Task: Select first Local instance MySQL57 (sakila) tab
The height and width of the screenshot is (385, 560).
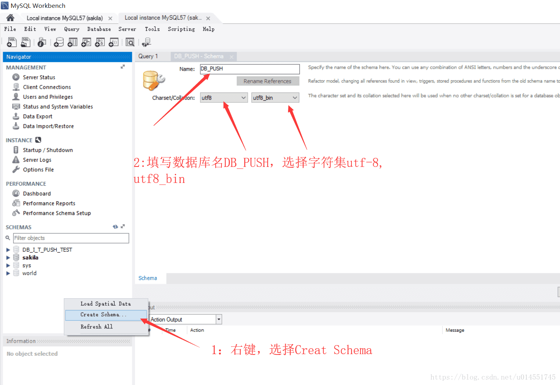Action: pyautogui.click(x=65, y=18)
